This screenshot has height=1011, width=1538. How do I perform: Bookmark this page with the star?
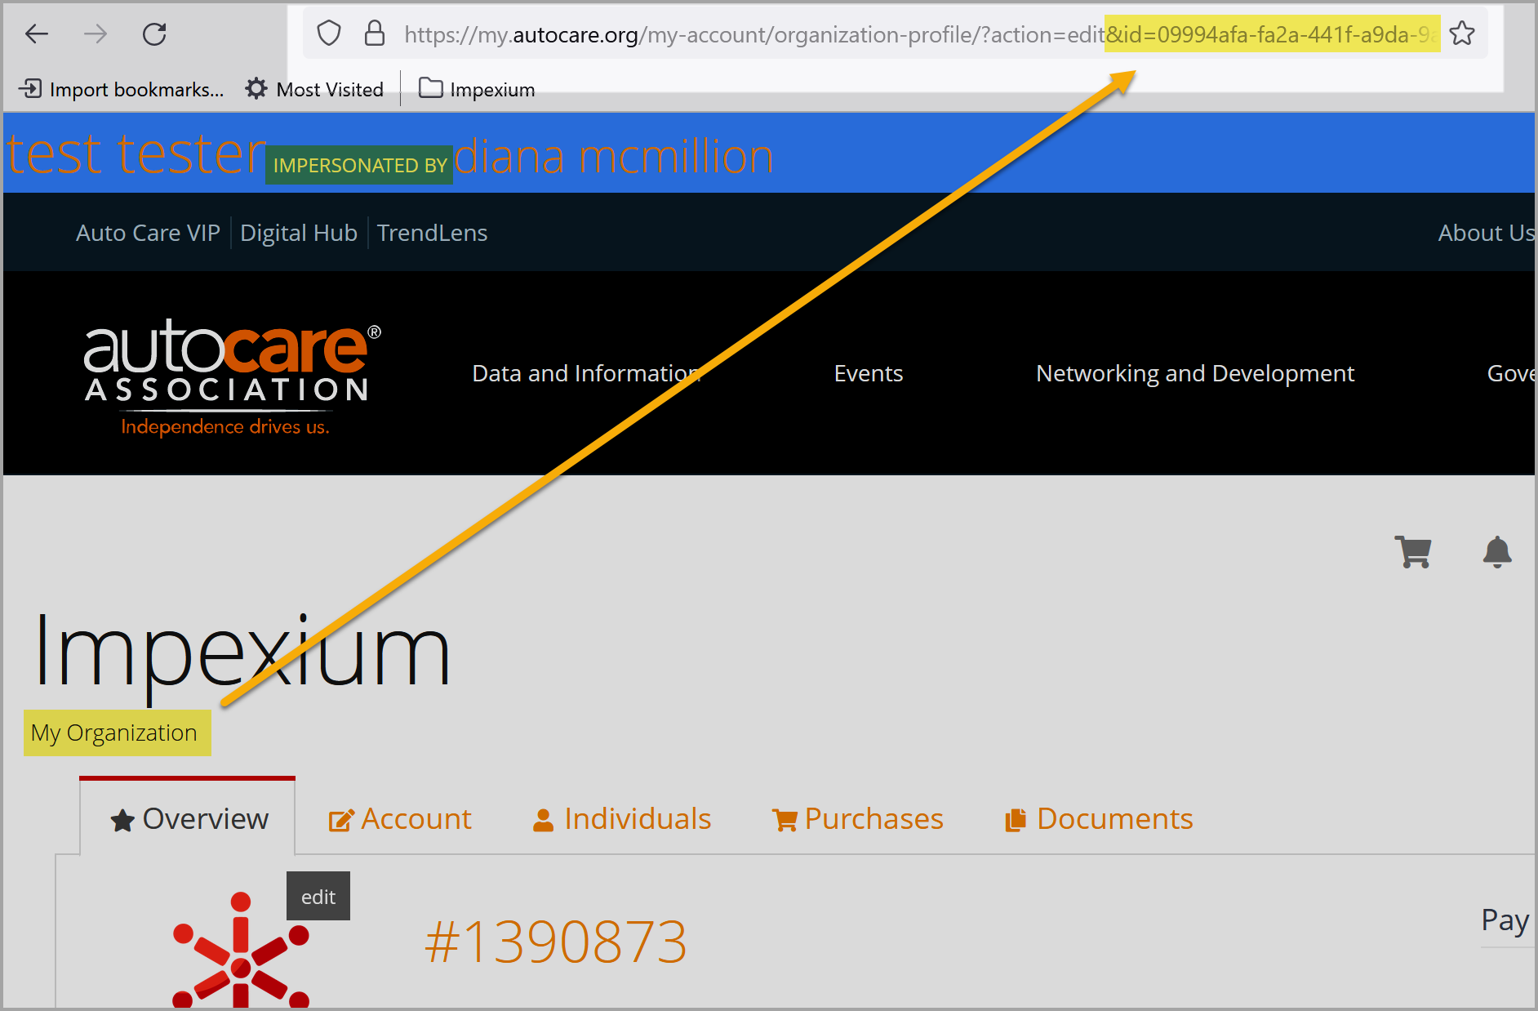coord(1462,33)
